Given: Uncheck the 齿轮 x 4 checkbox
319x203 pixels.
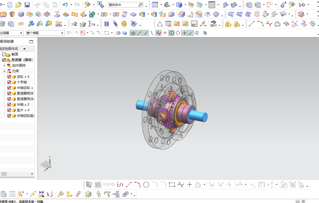Looking at the screenshot, I should click(9, 76).
